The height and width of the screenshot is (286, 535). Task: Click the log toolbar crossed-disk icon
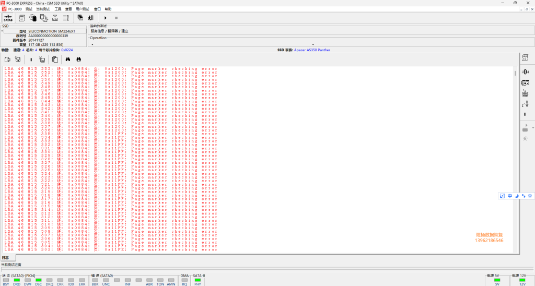42,59
